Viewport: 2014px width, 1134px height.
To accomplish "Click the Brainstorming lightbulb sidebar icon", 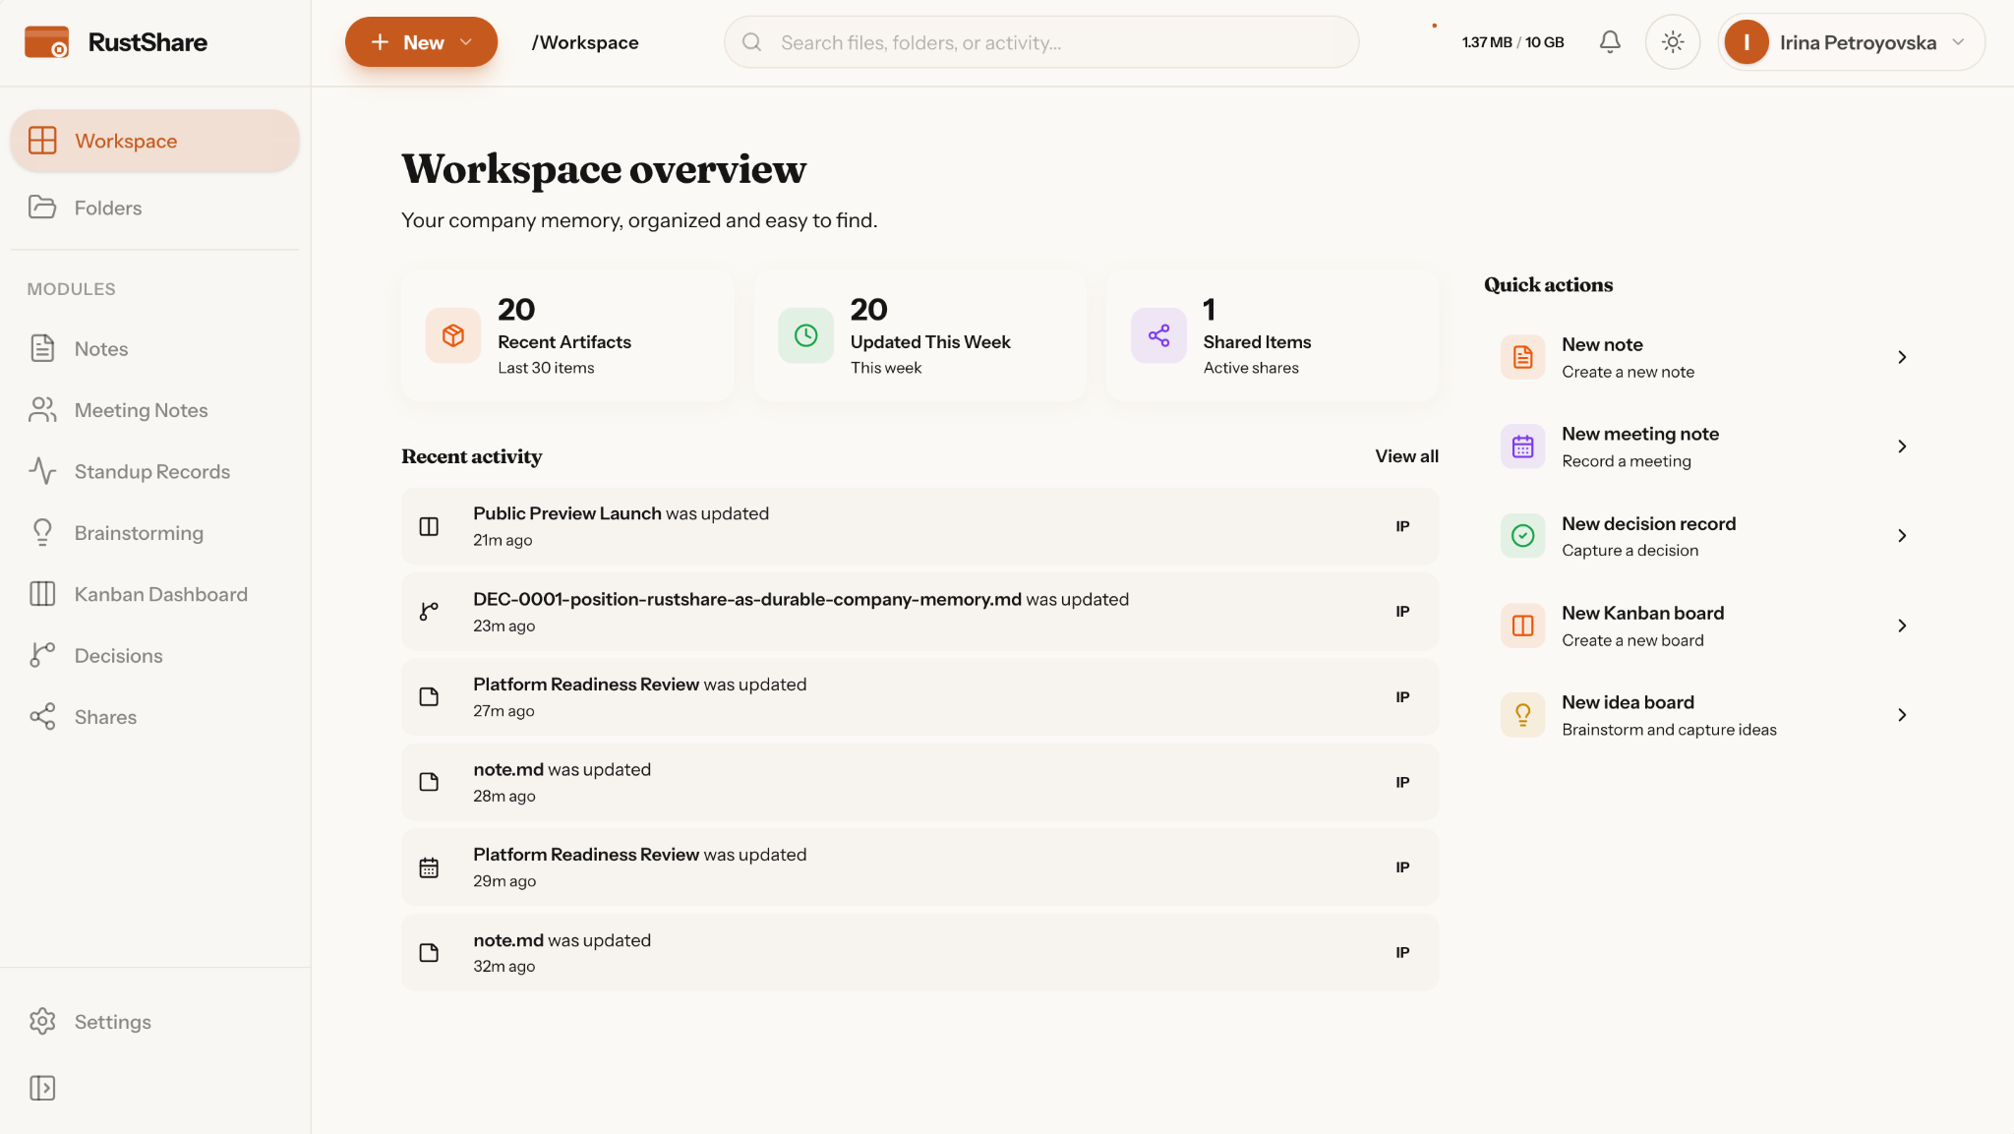I will [42, 533].
